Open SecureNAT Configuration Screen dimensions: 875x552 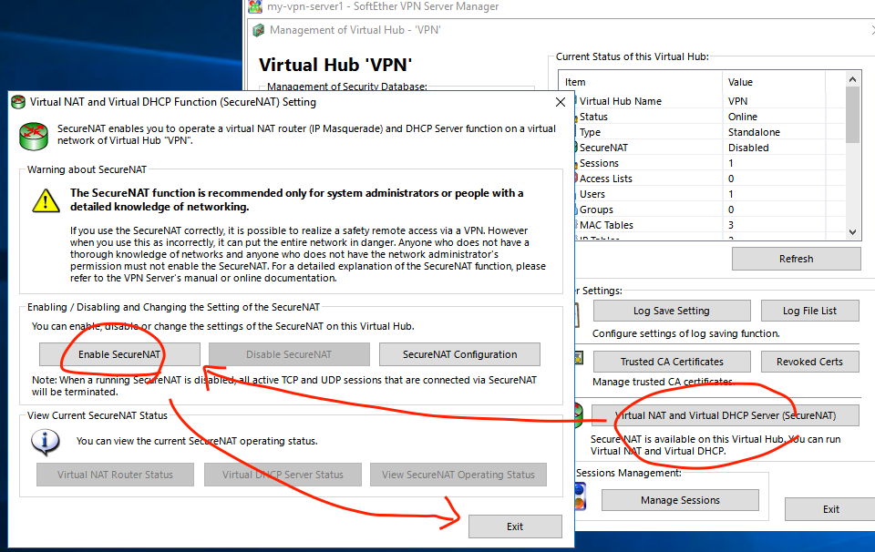(x=459, y=354)
